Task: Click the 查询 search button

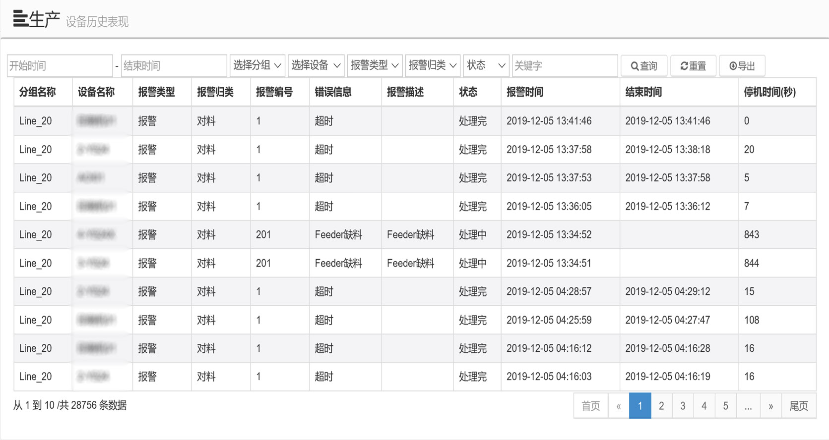Action: (x=643, y=66)
